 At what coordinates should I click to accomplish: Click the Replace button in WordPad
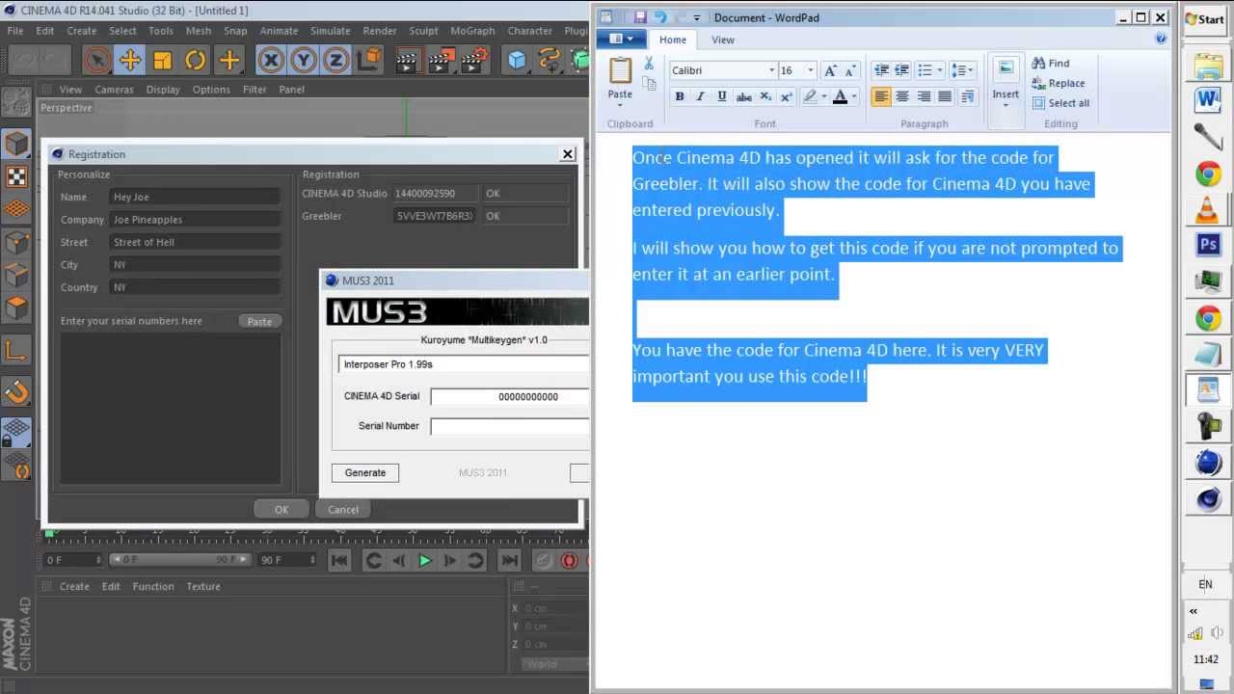[x=1059, y=83]
